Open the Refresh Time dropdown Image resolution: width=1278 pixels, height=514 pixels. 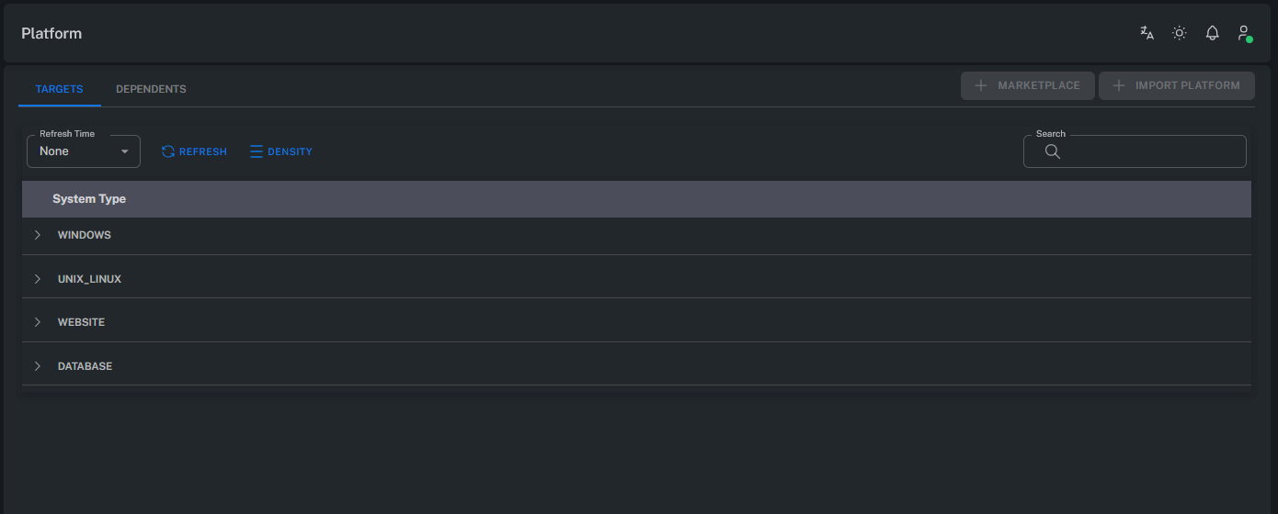(x=84, y=151)
